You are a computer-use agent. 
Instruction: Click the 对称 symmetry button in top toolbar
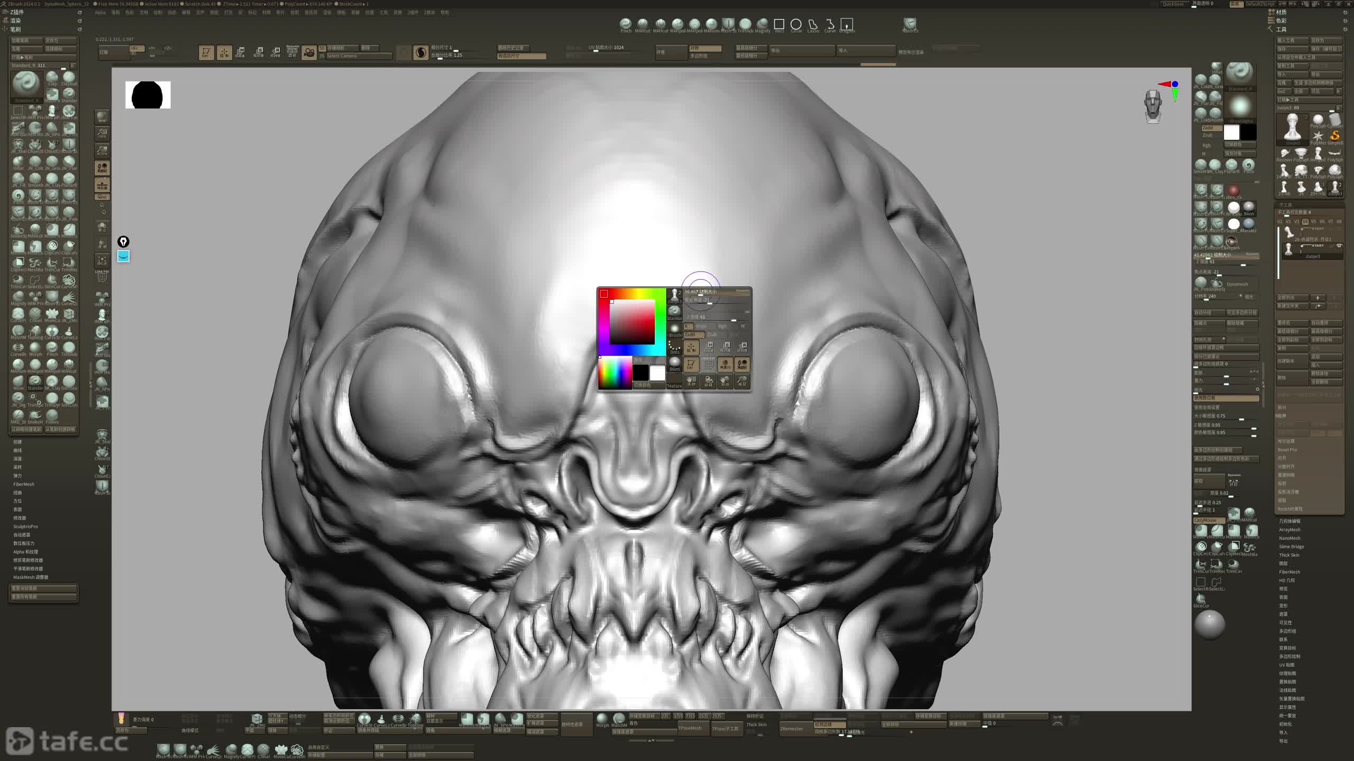[705, 48]
